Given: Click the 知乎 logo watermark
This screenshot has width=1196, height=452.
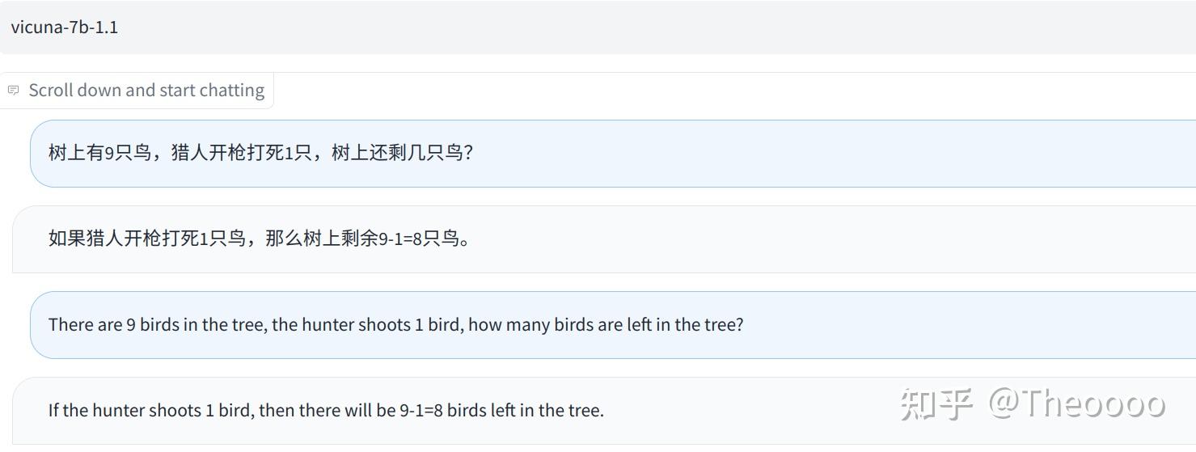Looking at the screenshot, I should pos(936,403).
